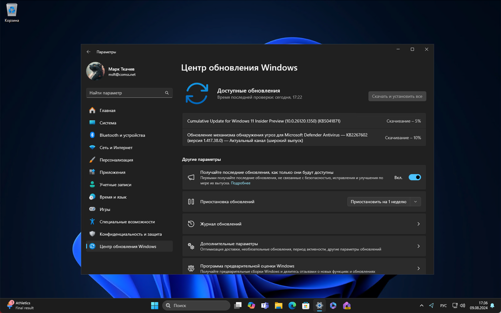501x313 pixels.
Task: Maximize the Параметры window
Action: click(412, 49)
